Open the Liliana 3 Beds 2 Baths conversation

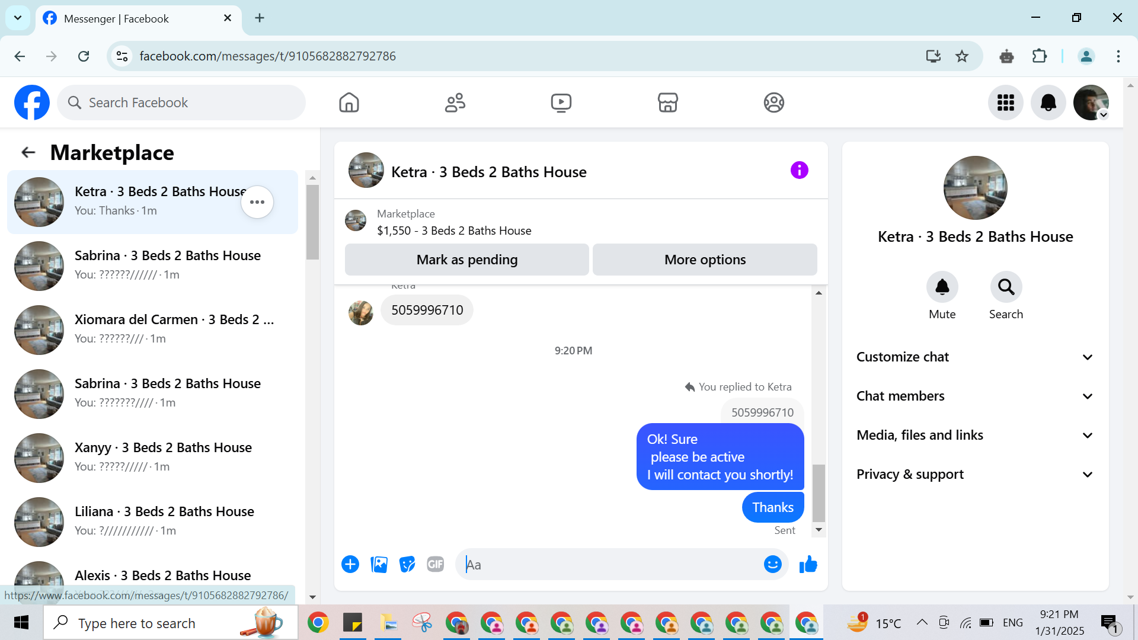coord(152,521)
